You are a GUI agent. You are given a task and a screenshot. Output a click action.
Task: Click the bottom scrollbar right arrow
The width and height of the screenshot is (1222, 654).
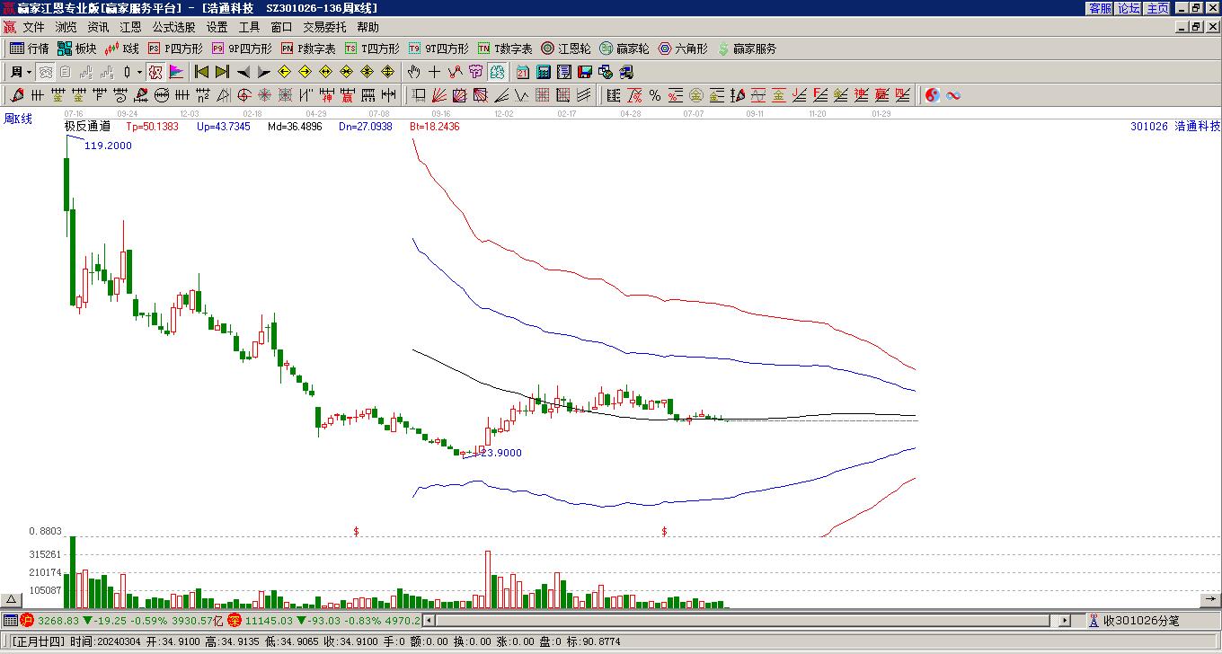[x=1065, y=620]
